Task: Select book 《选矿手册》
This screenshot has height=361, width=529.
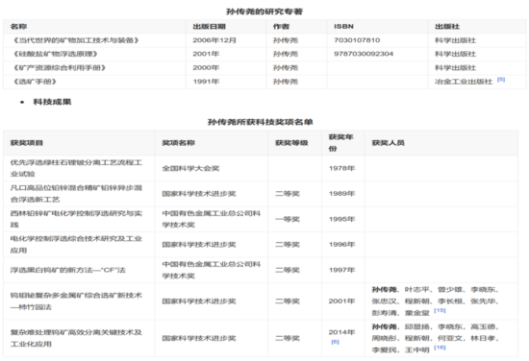Action: pyautogui.click(x=34, y=82)
